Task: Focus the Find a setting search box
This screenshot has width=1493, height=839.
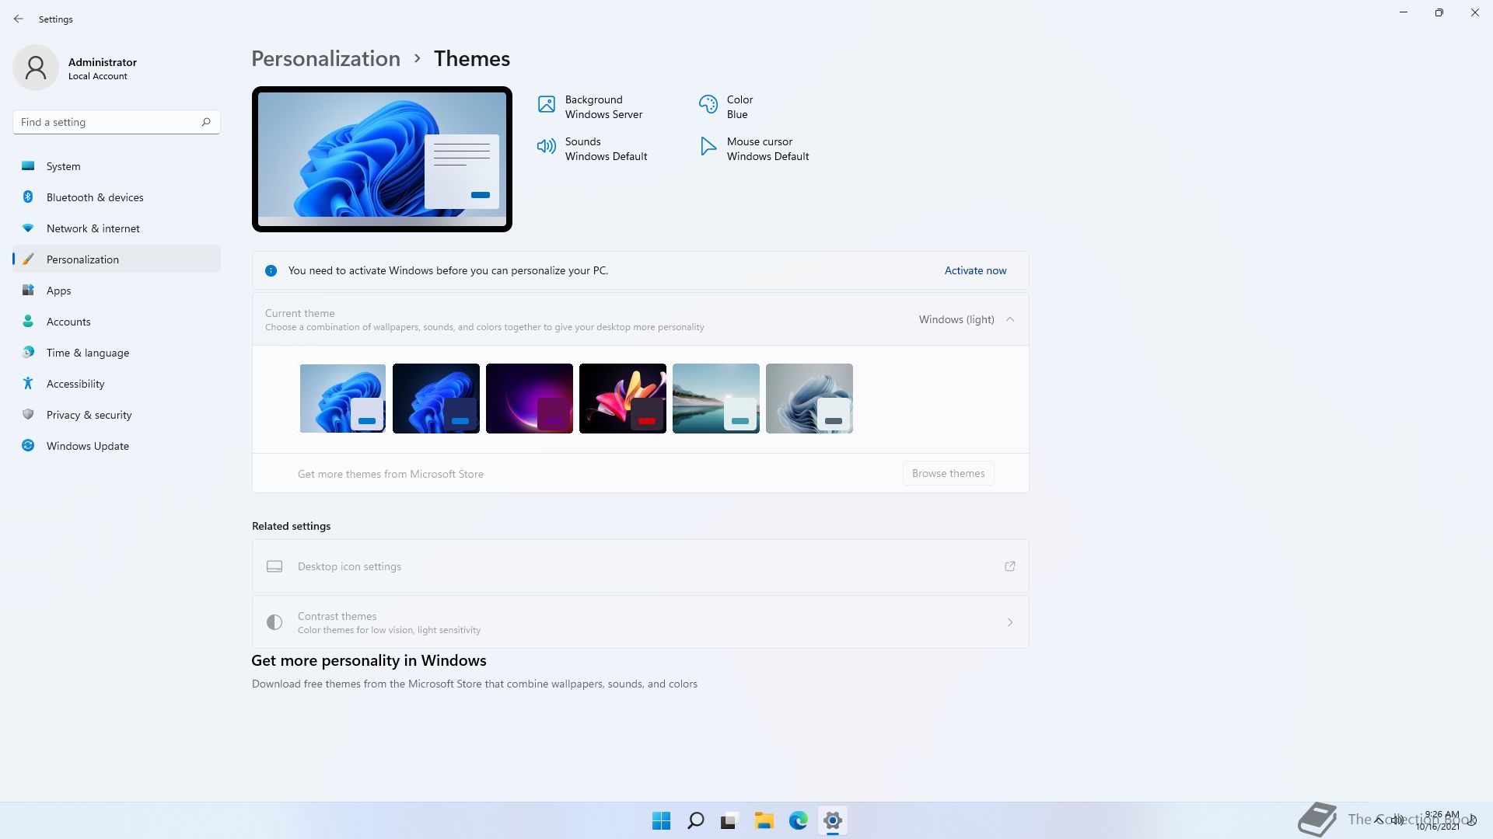Action: 117,122
